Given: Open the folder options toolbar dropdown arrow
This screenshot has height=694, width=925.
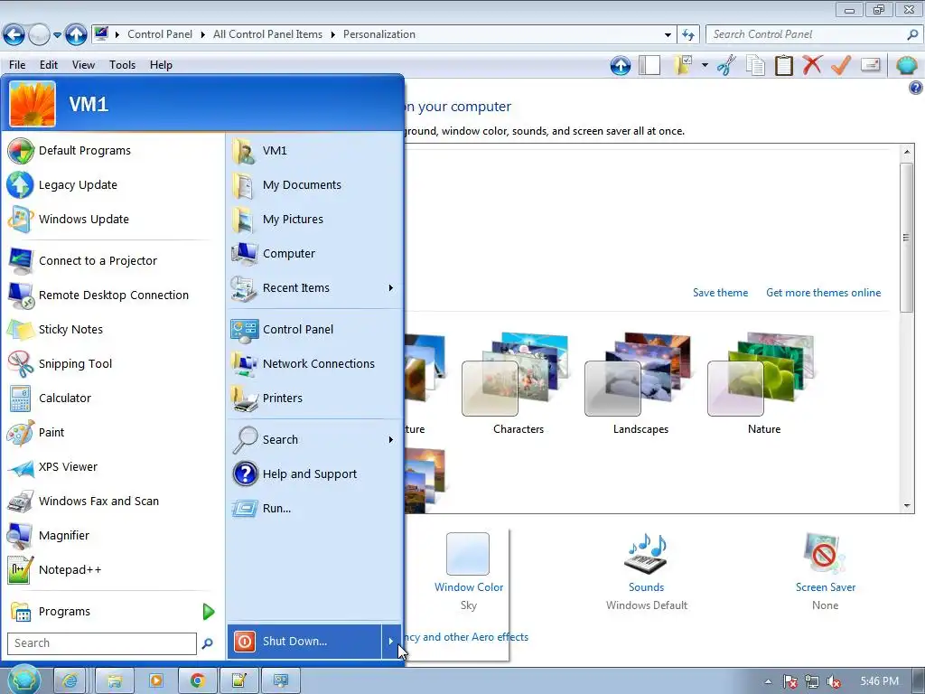Looking at the screenshot, I should click(x=705, y=65).
